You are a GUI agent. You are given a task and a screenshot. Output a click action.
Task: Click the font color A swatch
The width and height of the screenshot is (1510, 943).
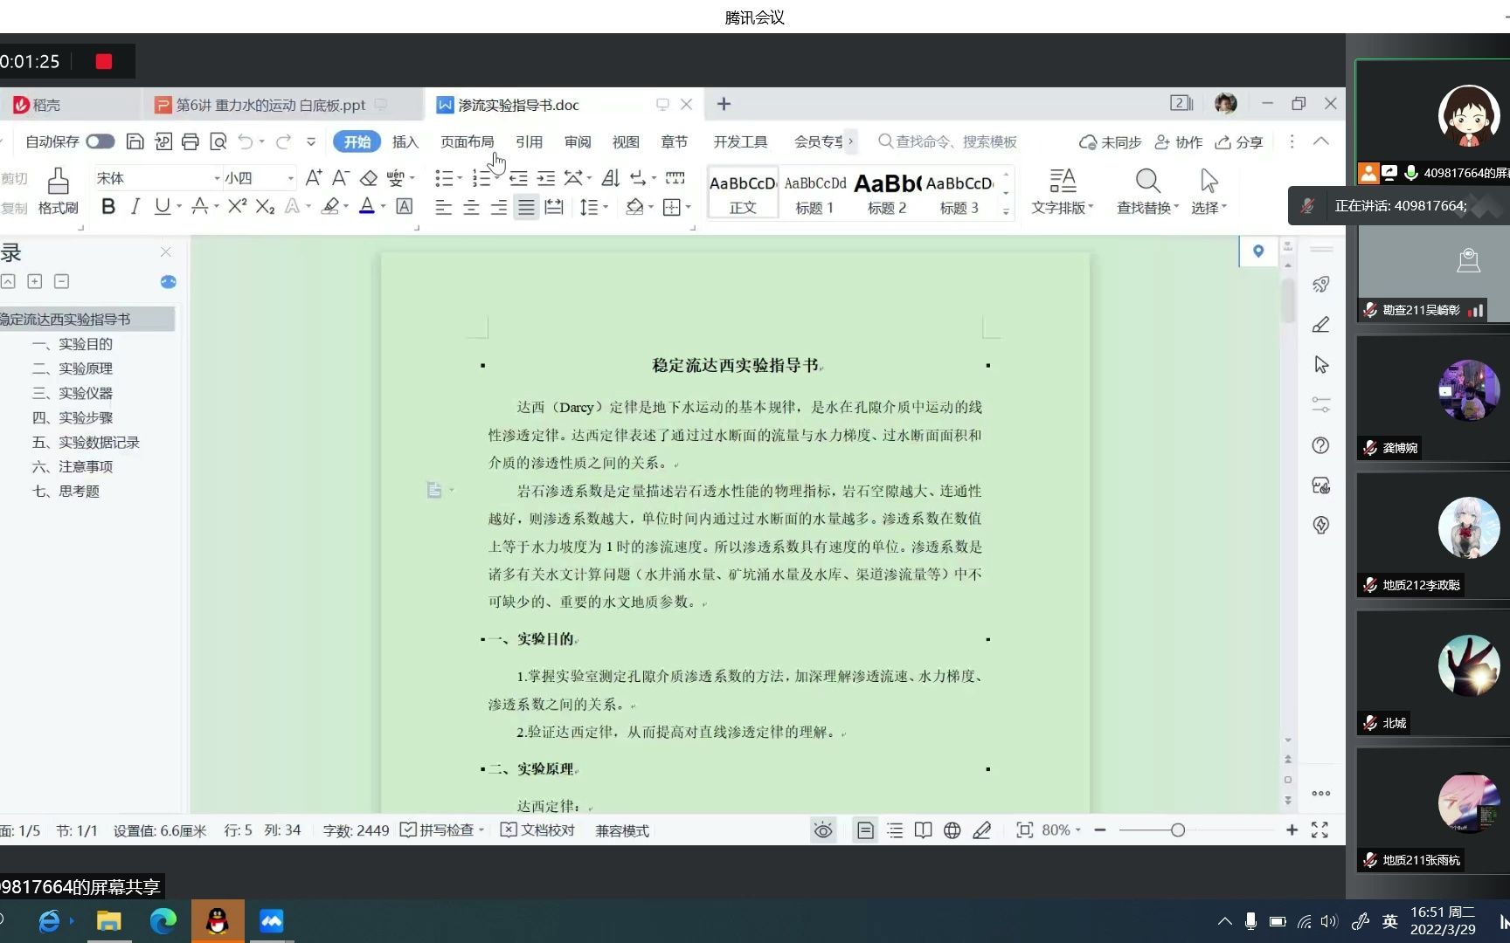pyautogui.click(x=367, y=207)
